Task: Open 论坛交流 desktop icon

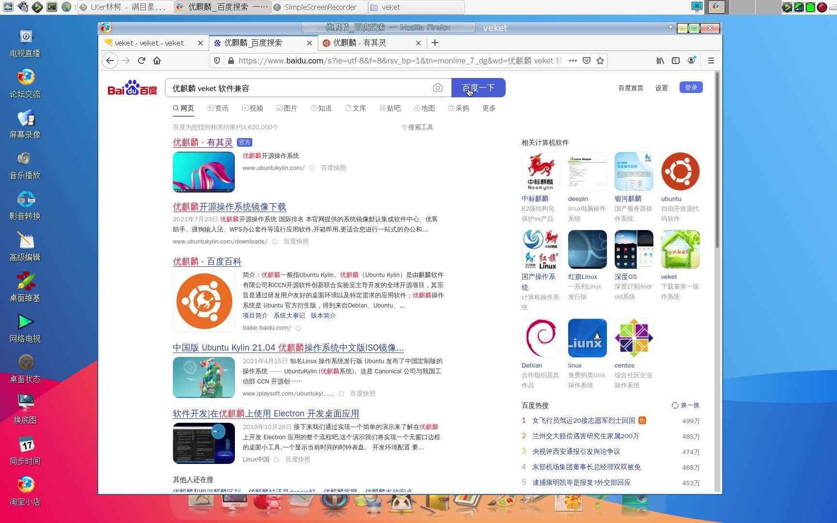Action: click(25, 84)
